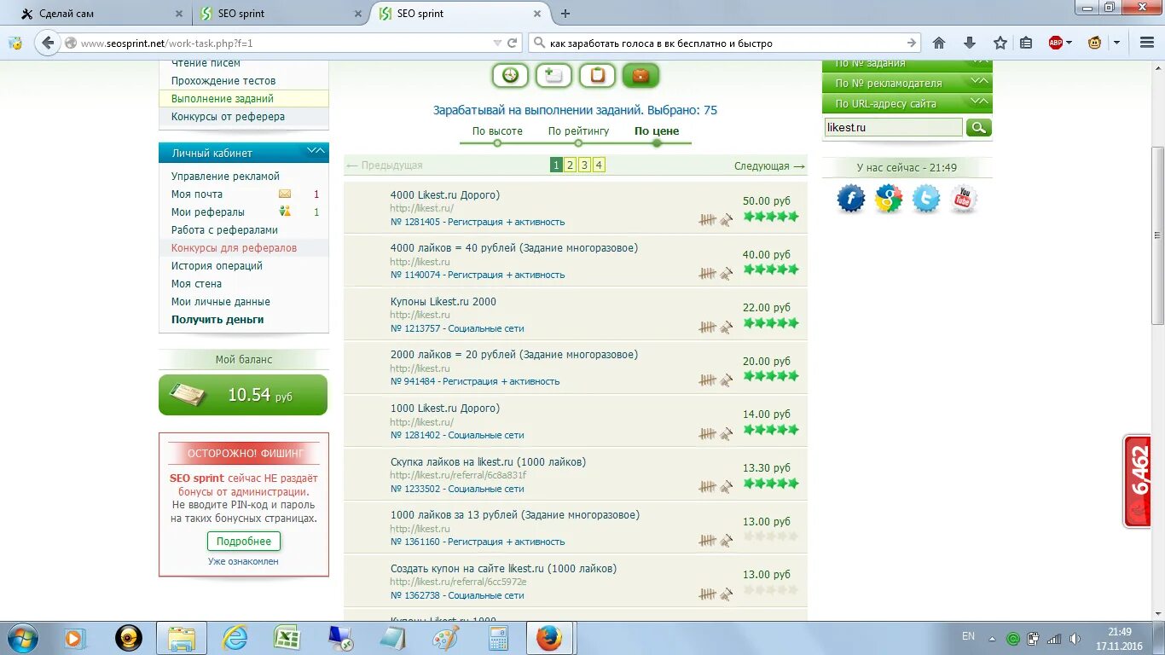This screenshot has height=655, width=1165.
Task: Open История операций in sidebar
Action: 217,266
